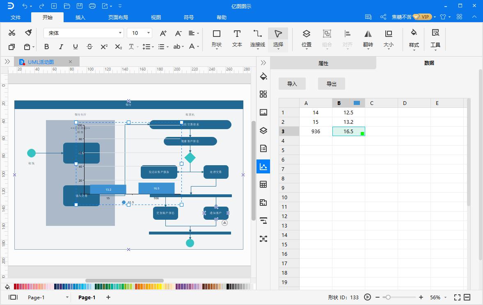Click the Cut scissors icon
Viewport: 483px width, 305px height.
(12, 33)
